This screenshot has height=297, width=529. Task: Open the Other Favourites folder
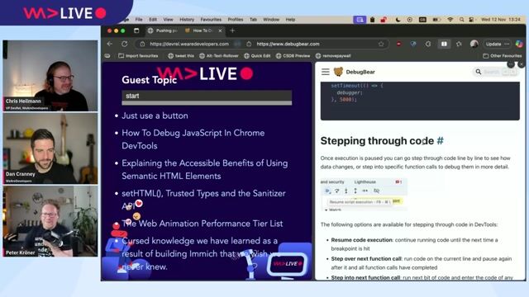502,56
